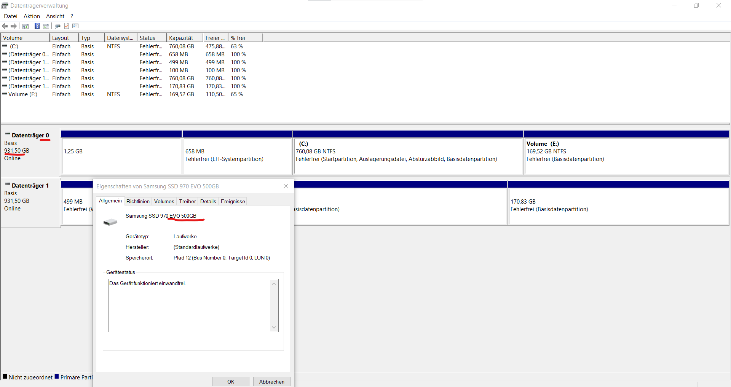Click the disk icon beside Datenträger 1 label
Viewport: 731px width, 387px height.
pyautogui.click(x=8, y=184)
